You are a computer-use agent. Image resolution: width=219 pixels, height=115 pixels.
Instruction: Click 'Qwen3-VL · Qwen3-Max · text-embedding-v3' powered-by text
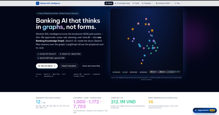(x=55, y=75)
